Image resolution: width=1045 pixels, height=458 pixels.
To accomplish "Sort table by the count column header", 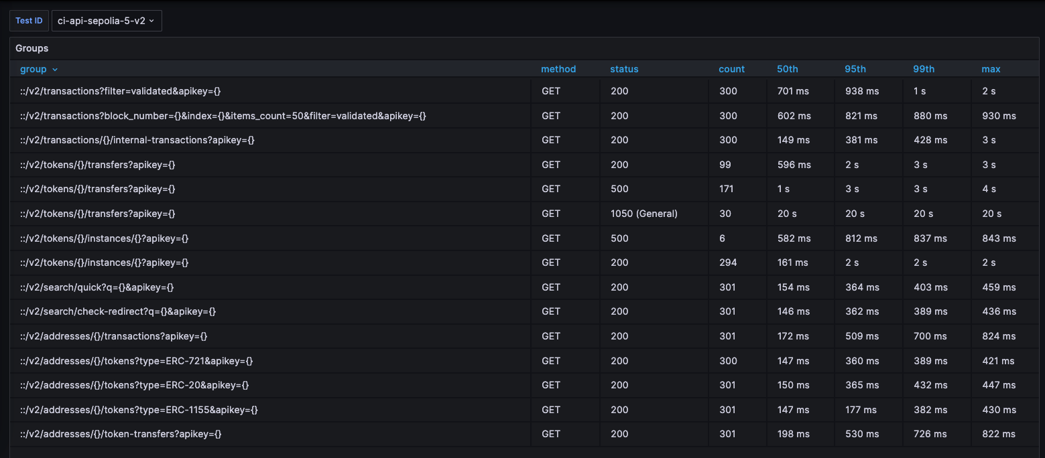I will (731, 69).
